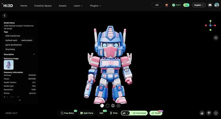
Task: Click the 11417 credits balance
Action: [177, 5]
